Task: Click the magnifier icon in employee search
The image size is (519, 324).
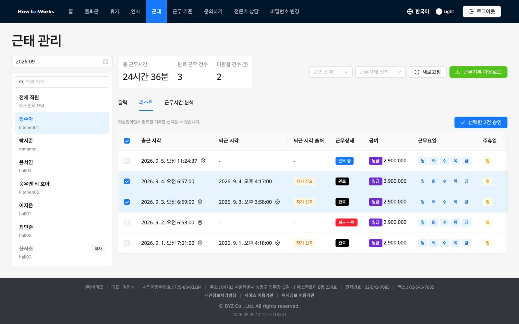Action: pos(21,82)
